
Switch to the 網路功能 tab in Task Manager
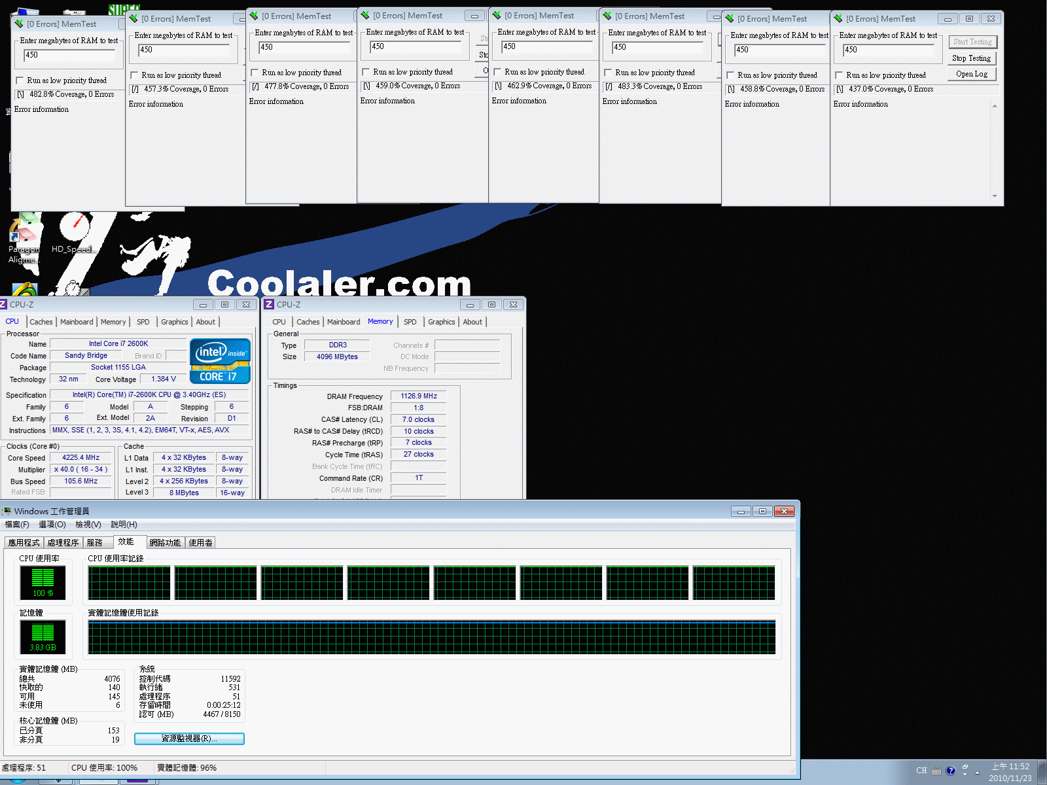click(x=165, y=543)
